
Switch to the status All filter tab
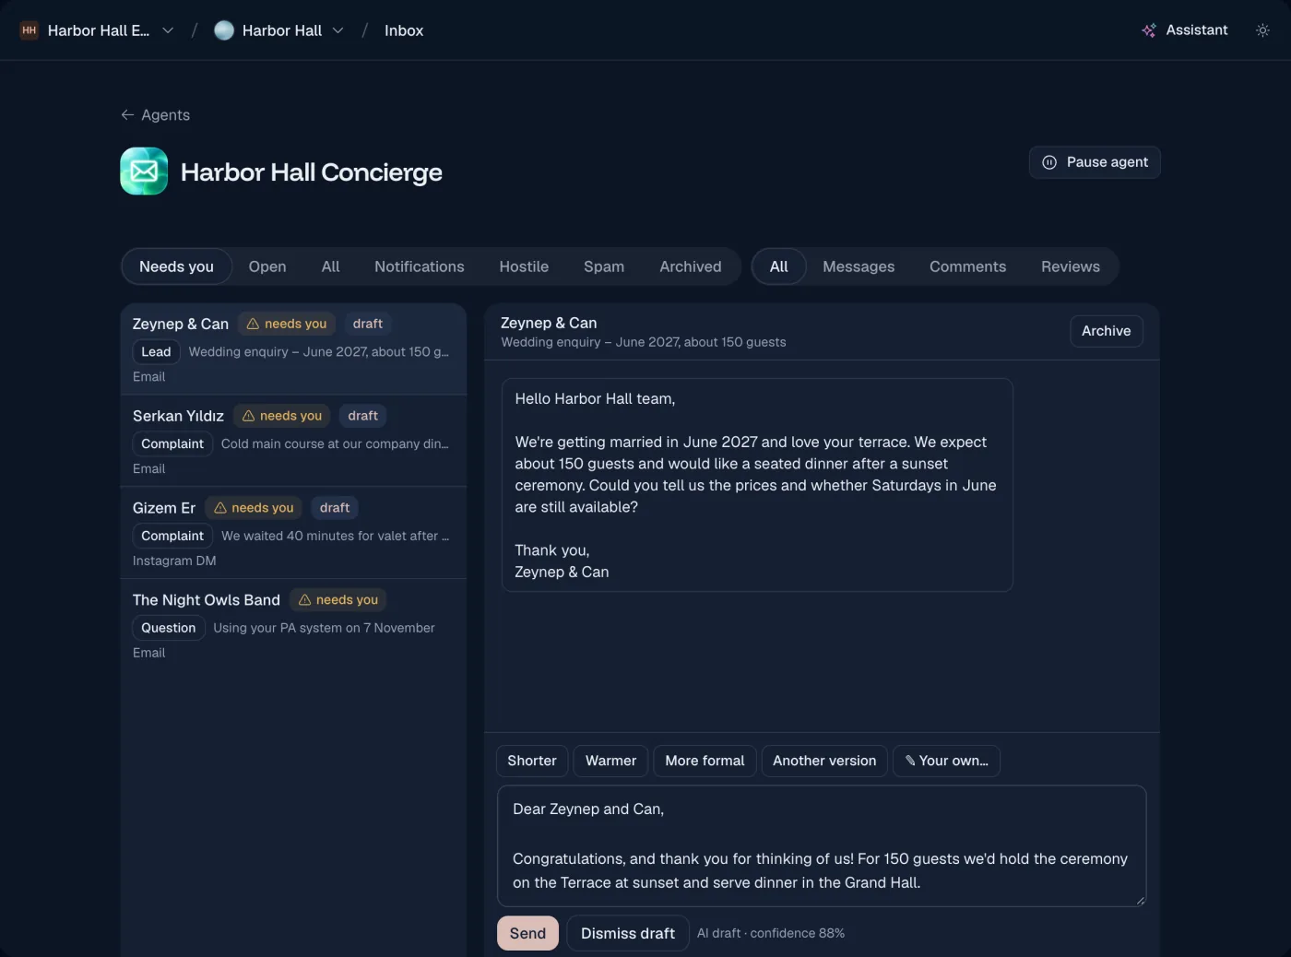point(330,266)
